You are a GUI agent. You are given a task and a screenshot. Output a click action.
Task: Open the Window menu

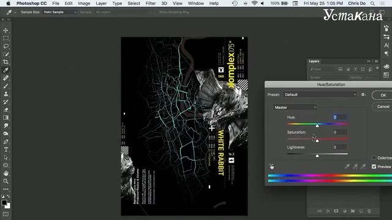pos(196,3)
